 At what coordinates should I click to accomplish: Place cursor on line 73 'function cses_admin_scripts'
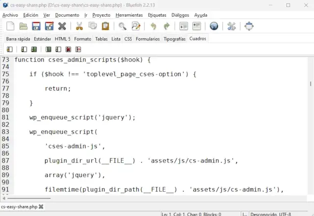point(82,60)
